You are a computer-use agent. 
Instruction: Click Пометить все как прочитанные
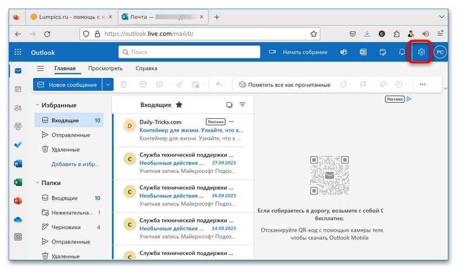coord(285,85)
